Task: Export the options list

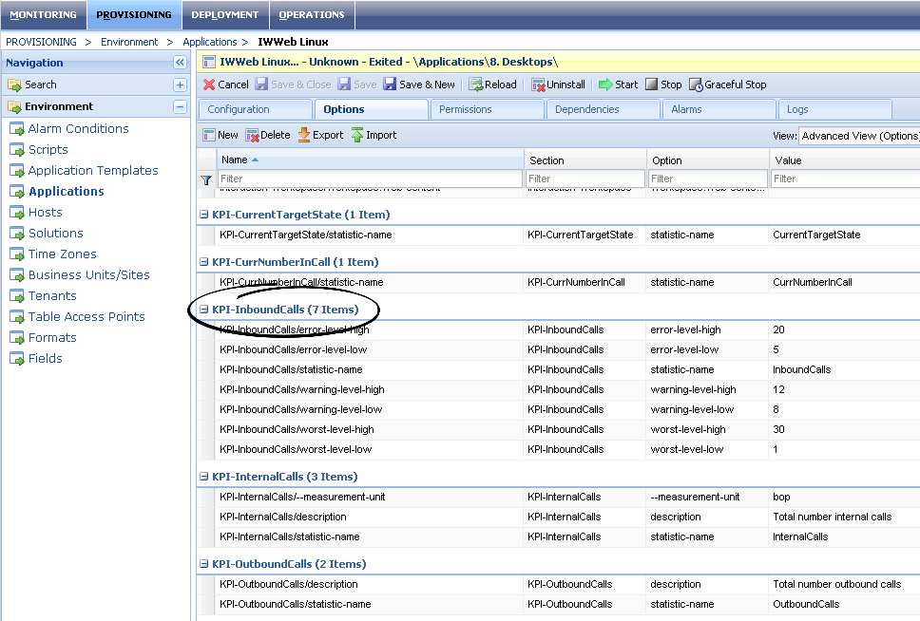Action: click(319, 134)
